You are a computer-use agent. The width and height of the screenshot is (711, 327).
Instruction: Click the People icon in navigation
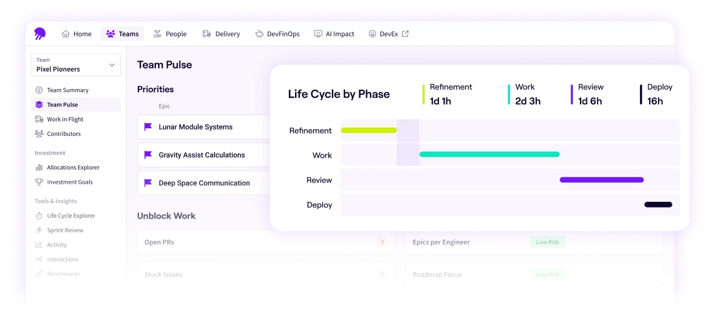(x=157, y=34)
